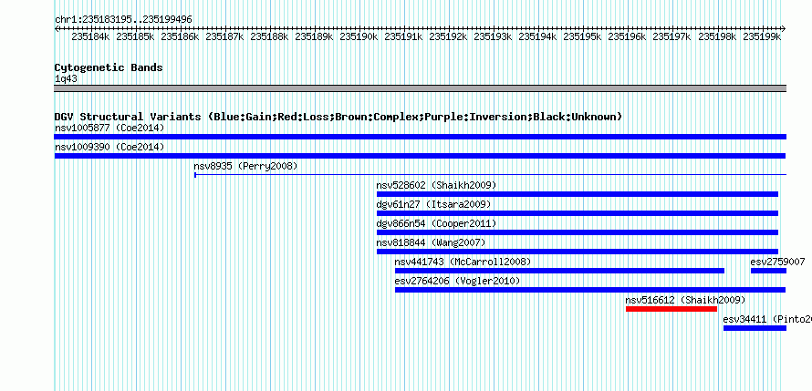Open esv2764206 (Vogler2010) variant label
The width and height of the screenshot is (812, 391).
(x=457, y=281)
